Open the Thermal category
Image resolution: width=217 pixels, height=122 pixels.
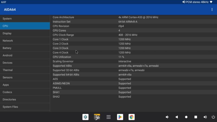click(25, 70)
